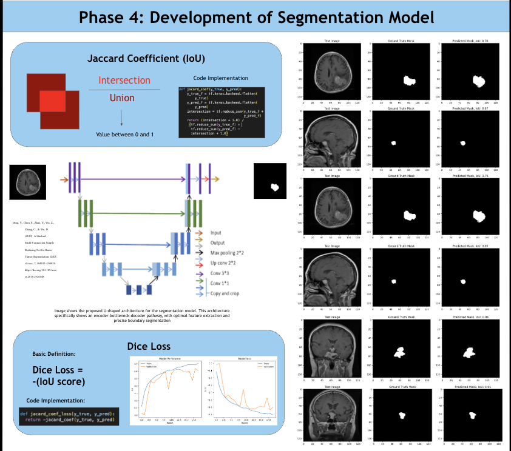Click the 'Union' text
This screenshot has height=451, width=511.
(x=122, y=98)
